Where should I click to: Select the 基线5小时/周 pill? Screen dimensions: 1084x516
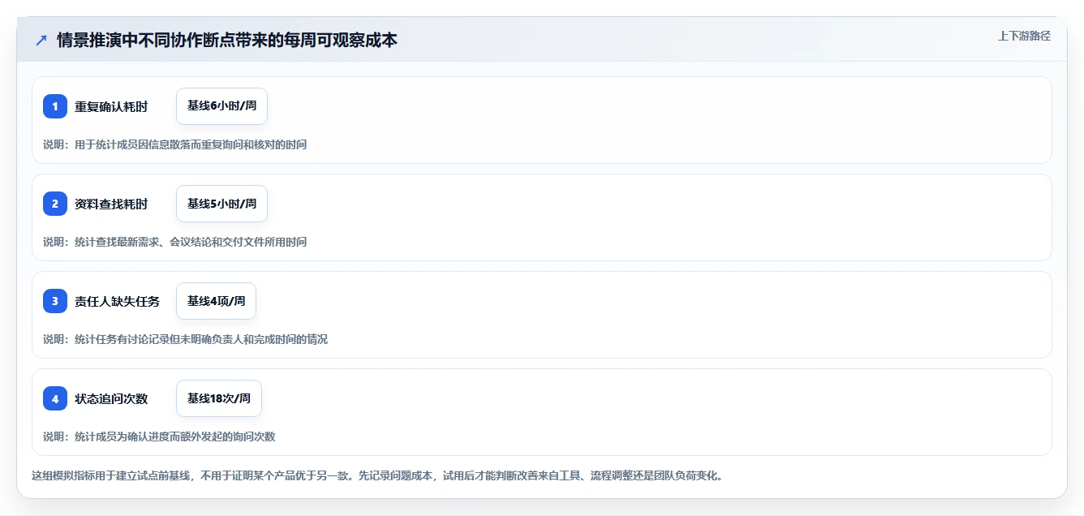point(222,204)
